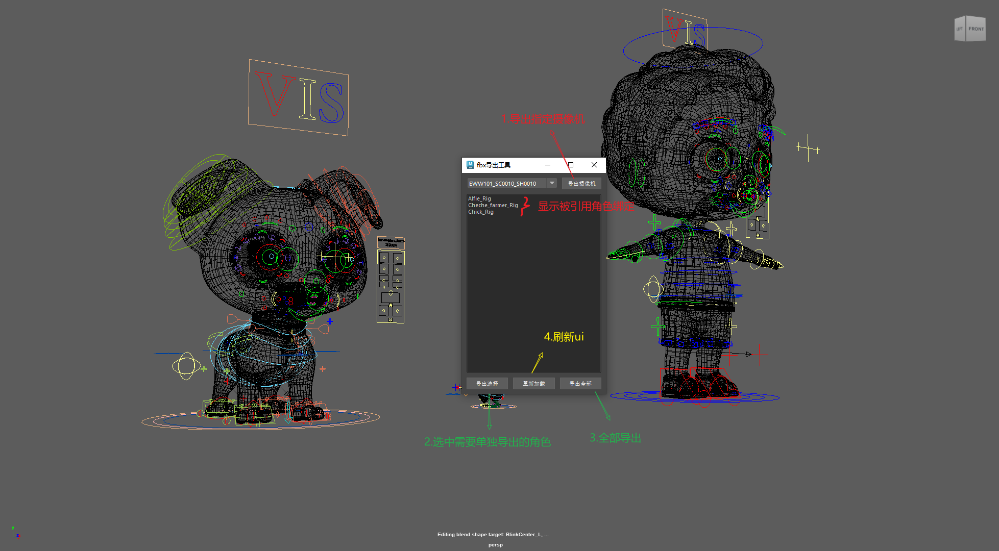Screen dimensions: 999x551
Task: Click the persp camera label in viewport
Action: [496, 545]
